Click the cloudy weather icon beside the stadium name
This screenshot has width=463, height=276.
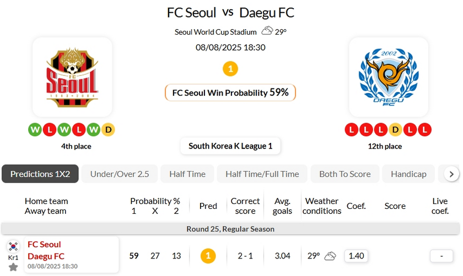(267, 31)
